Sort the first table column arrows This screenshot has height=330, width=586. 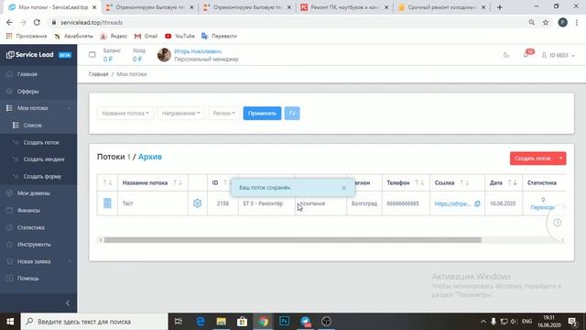point(107,182)
